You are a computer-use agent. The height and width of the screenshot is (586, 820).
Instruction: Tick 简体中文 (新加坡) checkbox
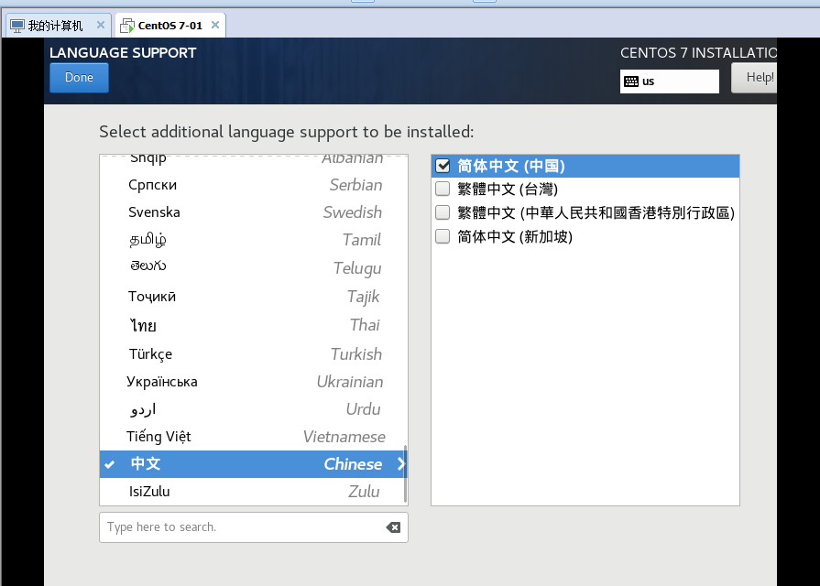443,237
